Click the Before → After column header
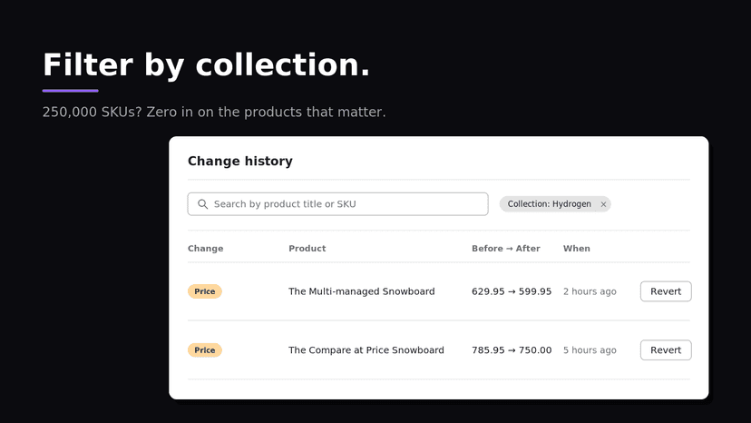Screen dimensions: 751x423 (506, 249)
